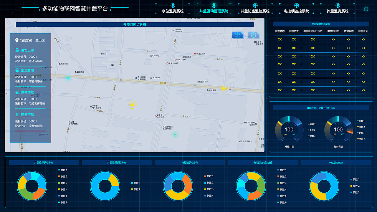
Task: Click the 出现故障 device status icon
Action: click(17, 70)
